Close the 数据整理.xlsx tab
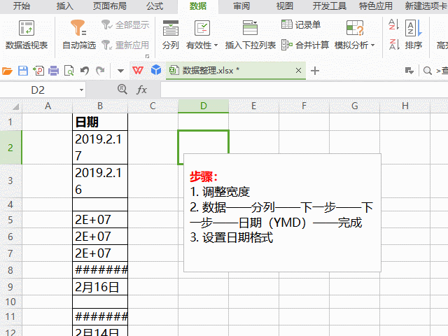This screenshot has height=336, width=448. click(x=298, y=70)
